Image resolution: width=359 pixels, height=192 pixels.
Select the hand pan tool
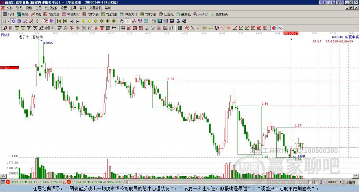[x=122, y=21]
